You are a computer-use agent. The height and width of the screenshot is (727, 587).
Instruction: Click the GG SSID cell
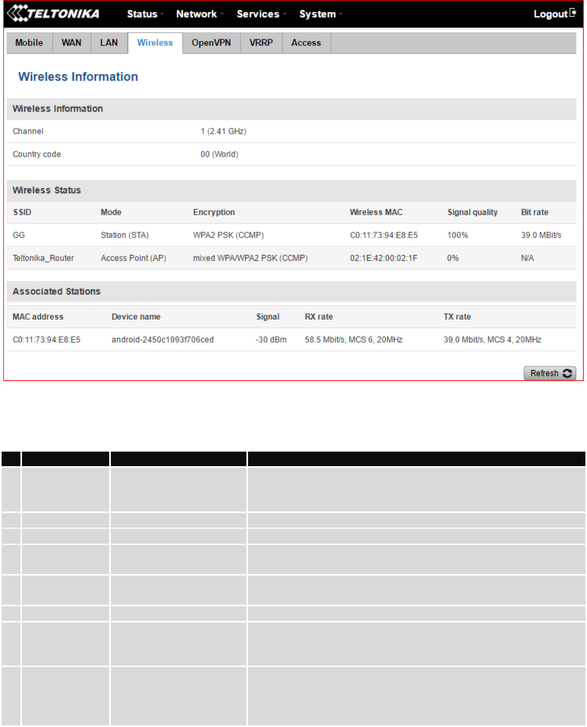19,235
